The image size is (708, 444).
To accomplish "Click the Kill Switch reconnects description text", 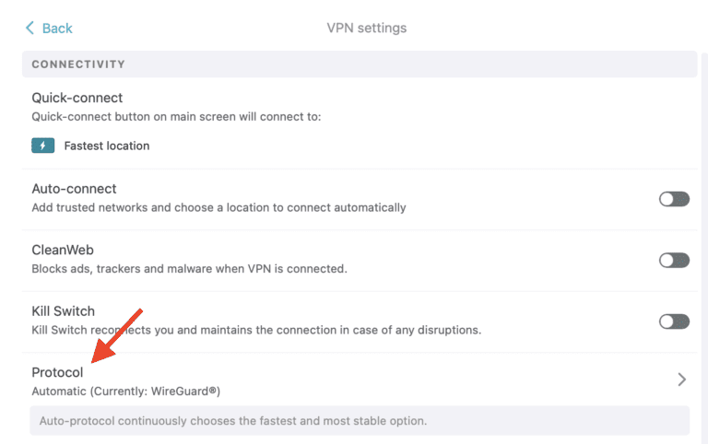I will coord(256,330).
